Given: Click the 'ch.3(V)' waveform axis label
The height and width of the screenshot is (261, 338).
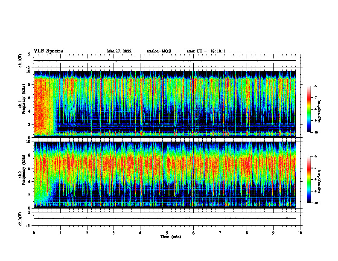Looking at the screenshot, I should [x=20, y=219].
